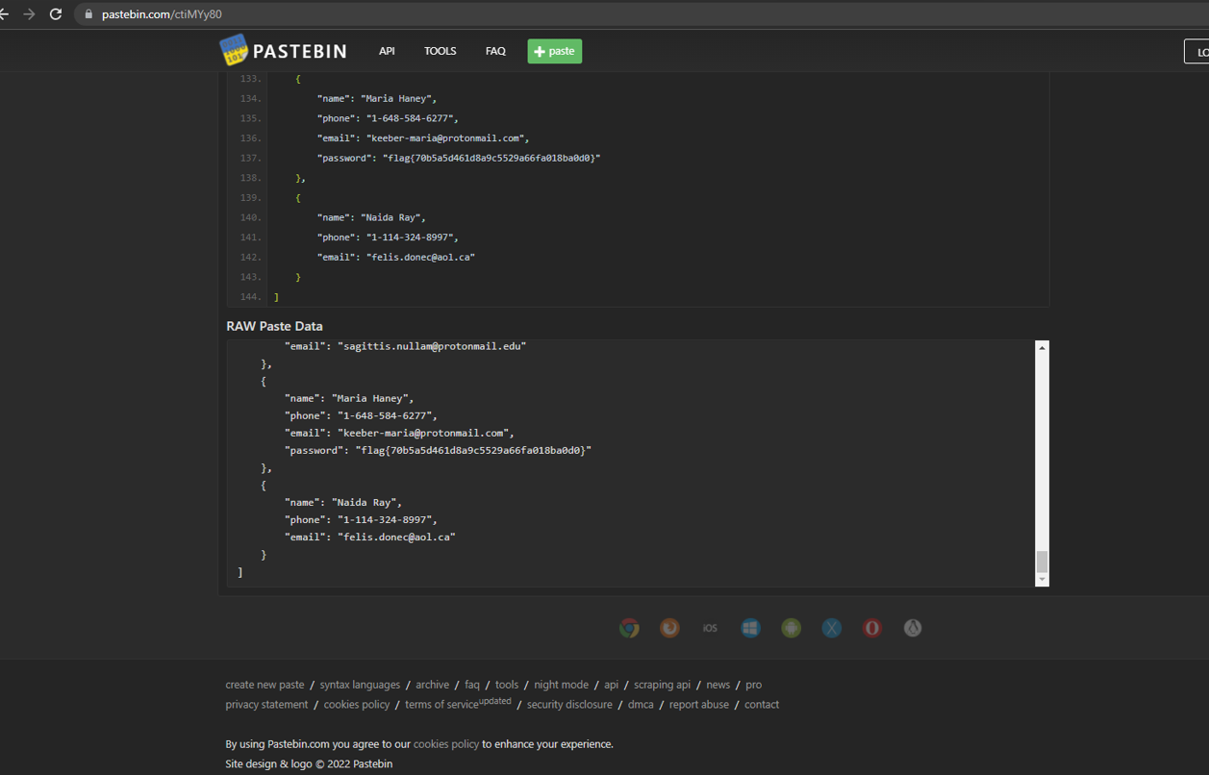Screen dimensions: 1209x775
Task: Open the Chrome extension icon in footer
Action: point(629,628)
